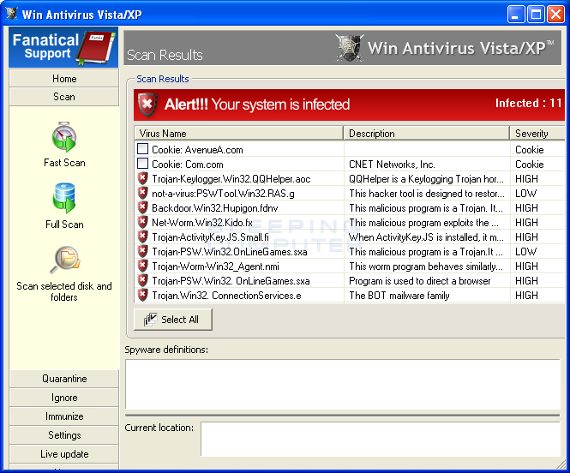Switch to the Immunize panel
570x473 pixels.
(x=64, y=416)
